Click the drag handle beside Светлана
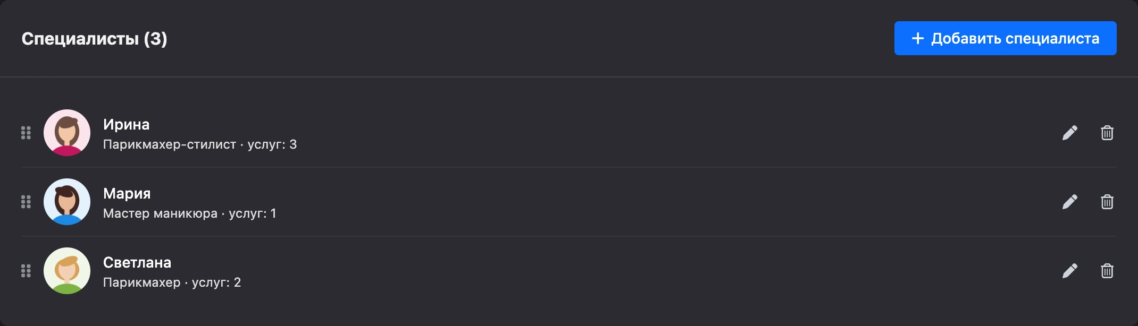The width and height of the screenshot is (1138, 326). pos(26,271)
